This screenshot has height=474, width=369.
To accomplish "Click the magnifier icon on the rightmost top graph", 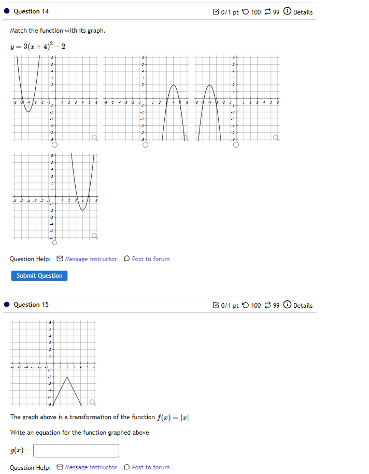I will pos(274,138).
